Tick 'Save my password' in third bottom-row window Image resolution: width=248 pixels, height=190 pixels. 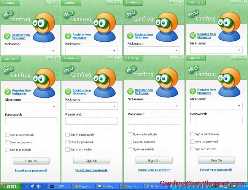pos(130,142)
